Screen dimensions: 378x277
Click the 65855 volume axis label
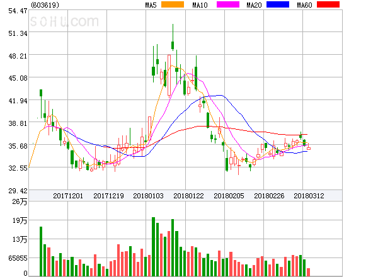18,258
